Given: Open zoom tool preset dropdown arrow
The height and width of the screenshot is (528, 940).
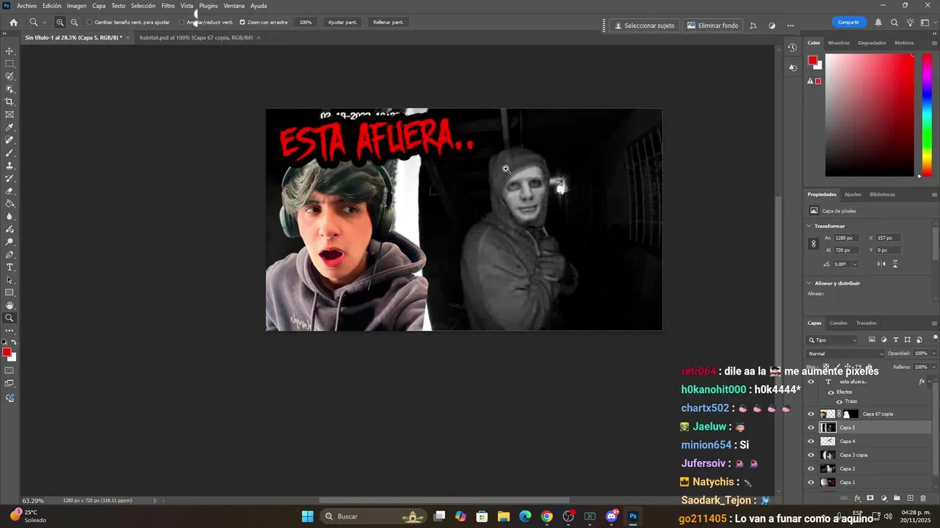Looking at the screenshot, I should [x=44, y=23].
